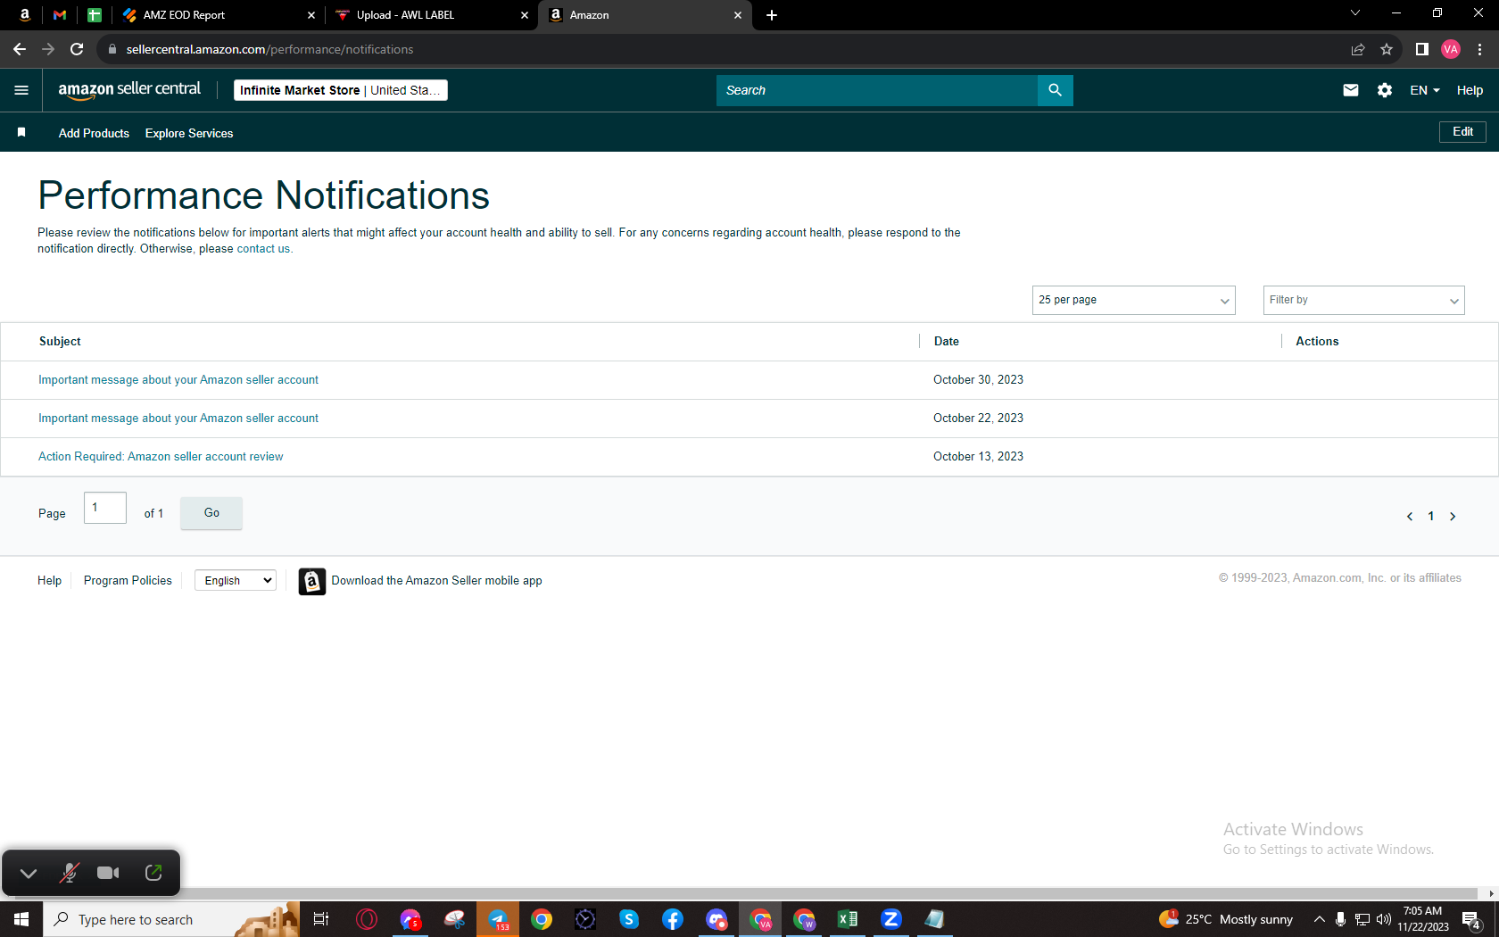Open Skype from the taskbar

point(629,919)
